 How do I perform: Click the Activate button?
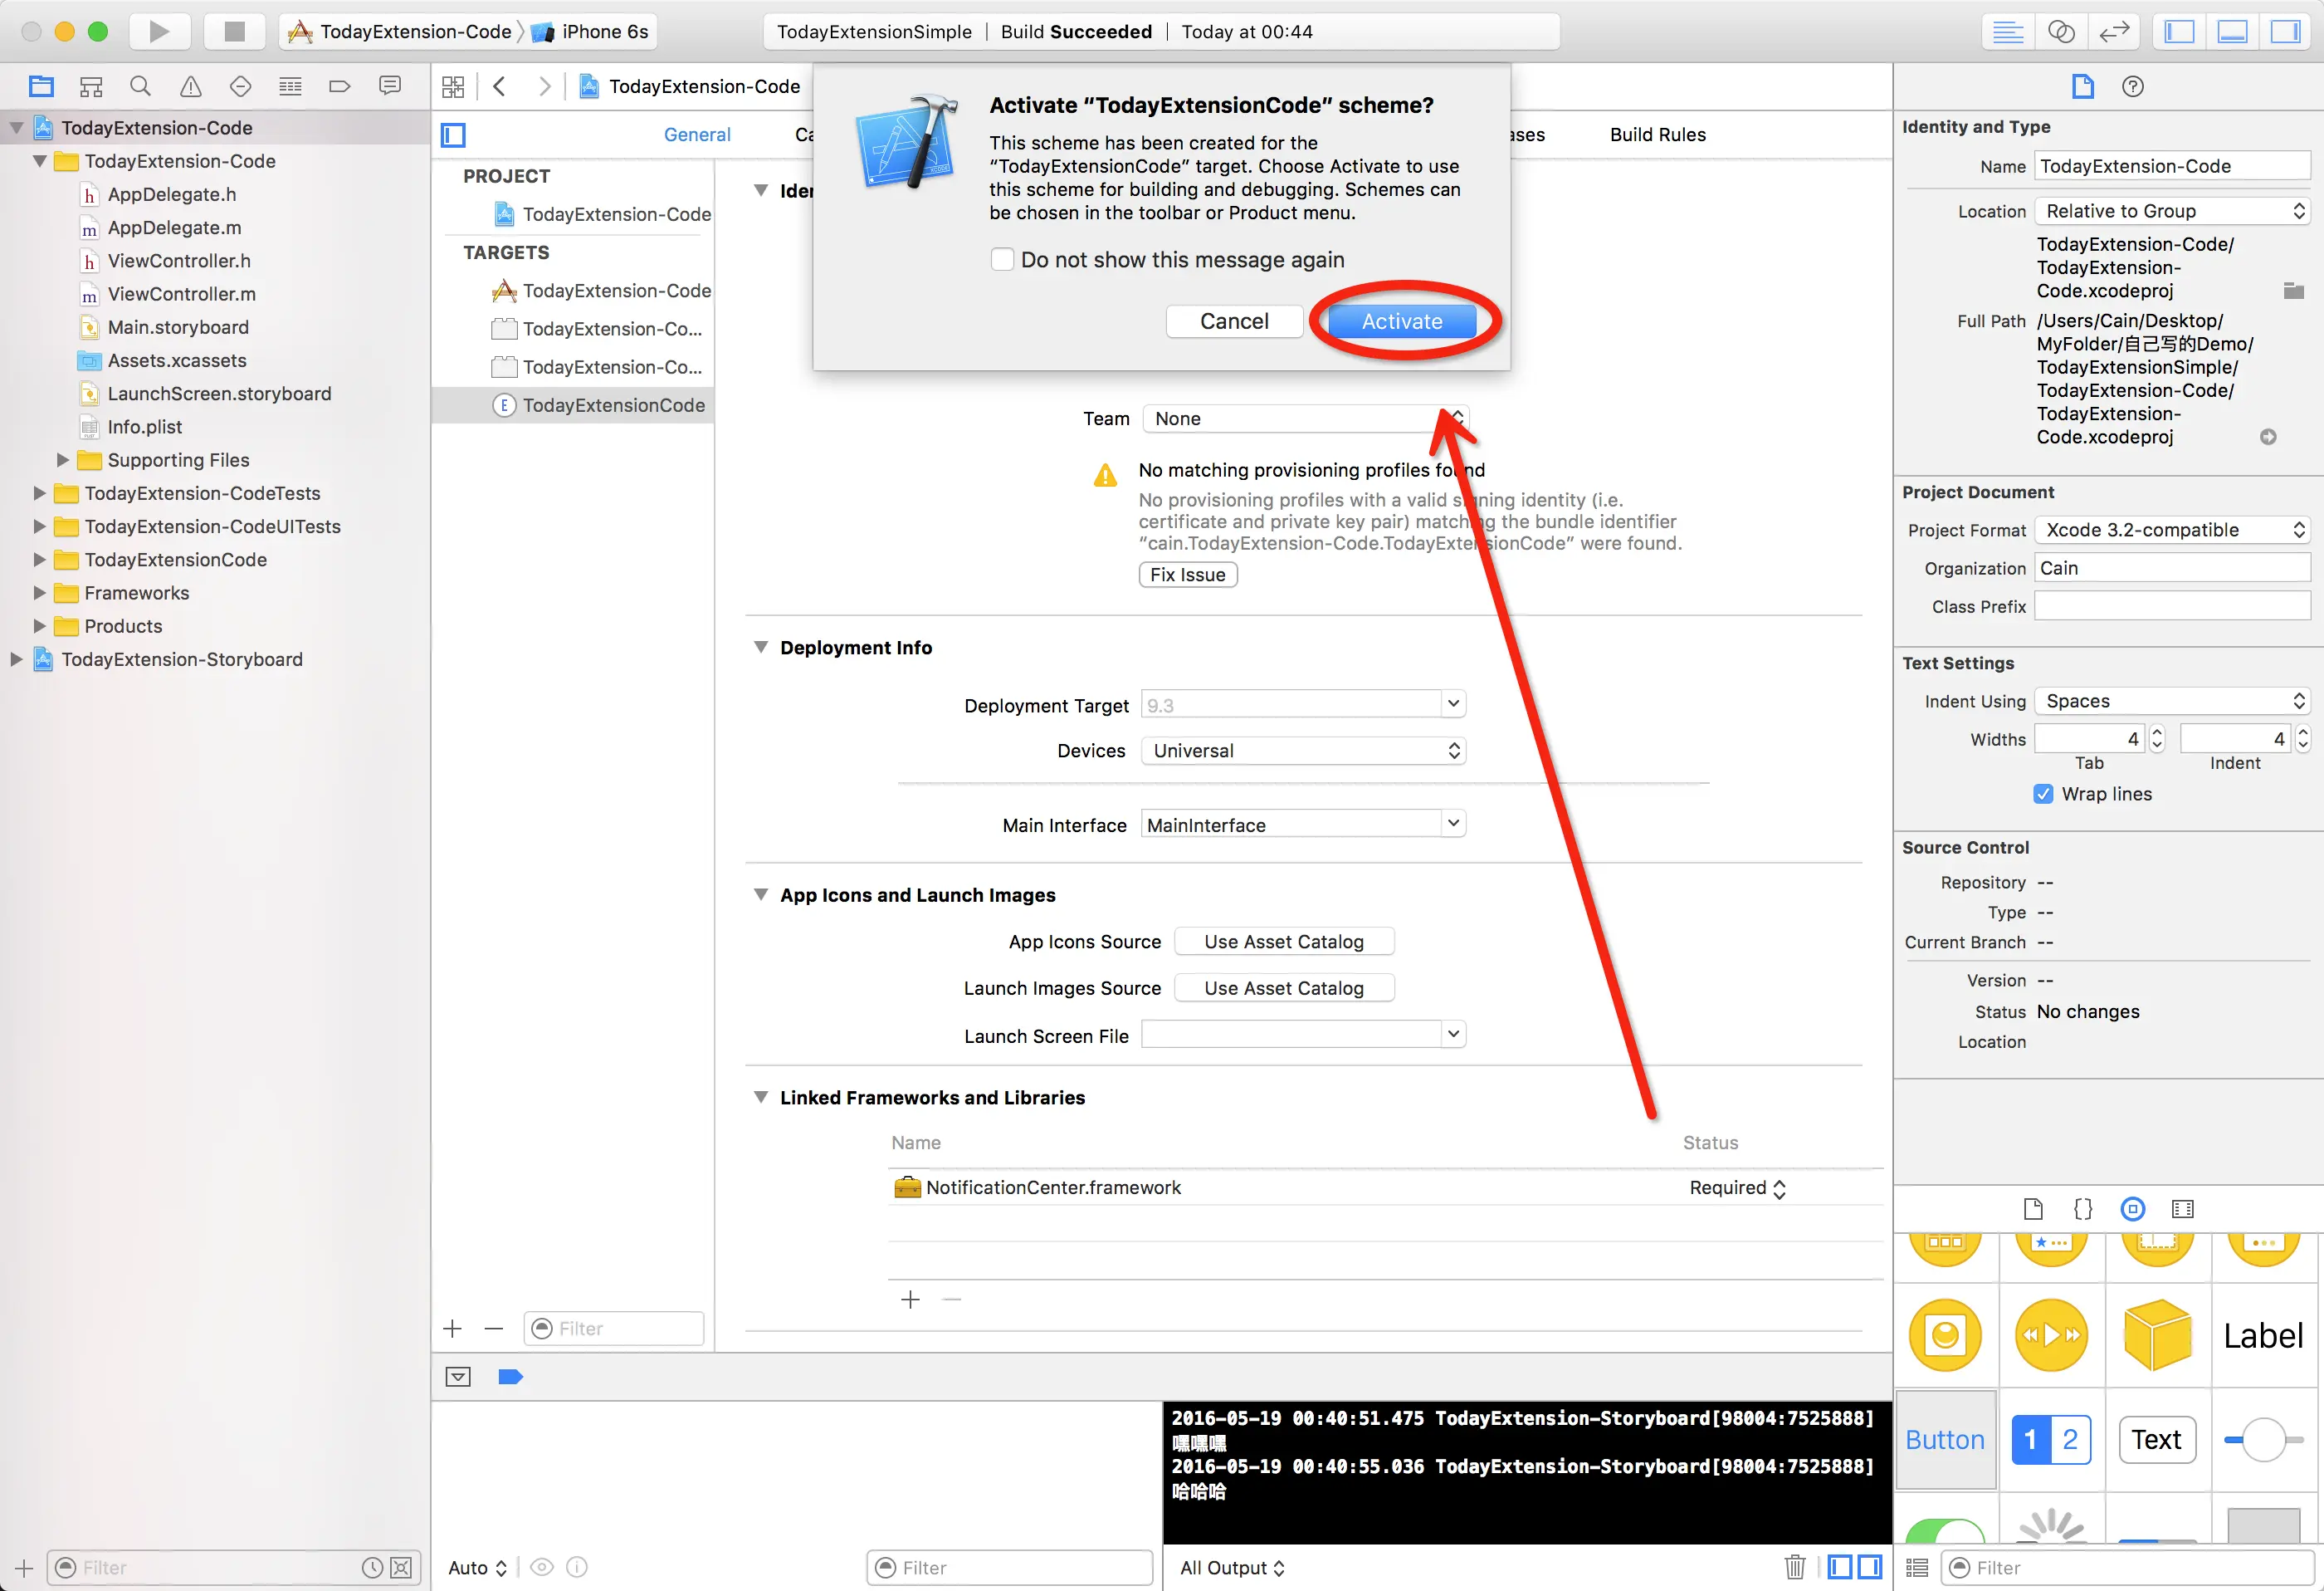[x=1401, y=321]
